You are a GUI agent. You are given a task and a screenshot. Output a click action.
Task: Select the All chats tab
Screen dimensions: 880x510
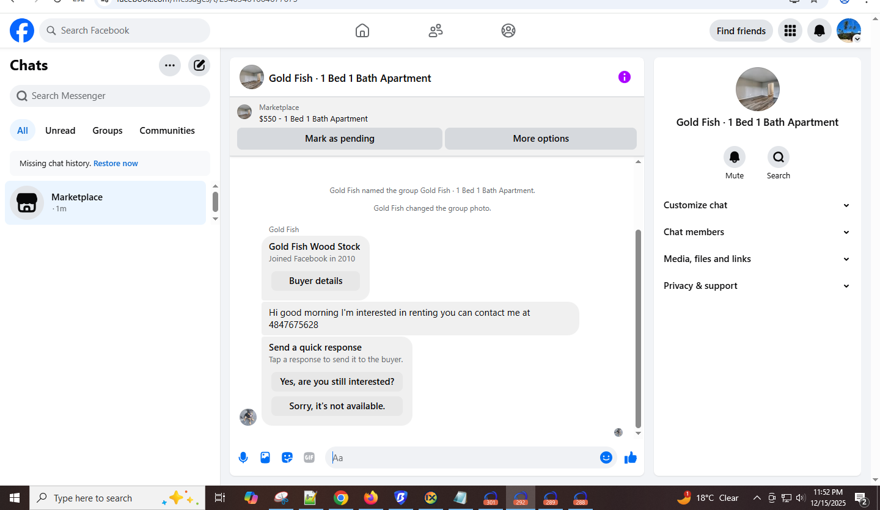click(23, 131)
